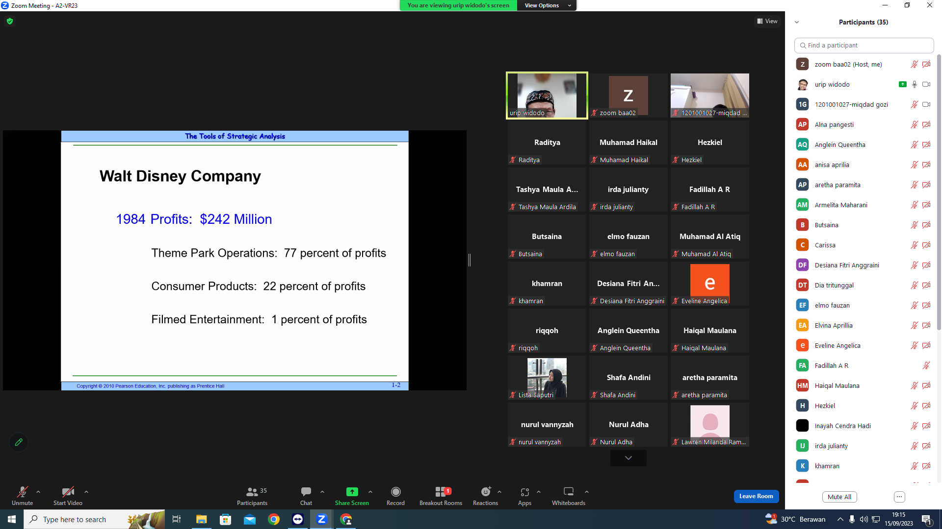Open Mail app from taskbar

[x=250, y=519]
